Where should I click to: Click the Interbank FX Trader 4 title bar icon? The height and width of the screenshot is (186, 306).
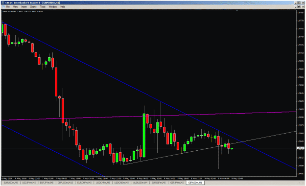point(3,3)
